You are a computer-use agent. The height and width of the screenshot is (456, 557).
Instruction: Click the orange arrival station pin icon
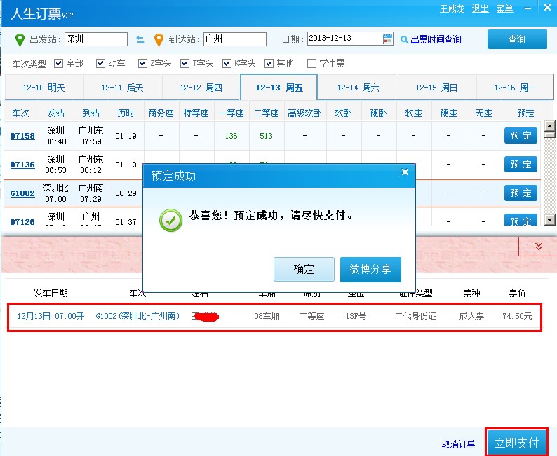click(159, 40)
